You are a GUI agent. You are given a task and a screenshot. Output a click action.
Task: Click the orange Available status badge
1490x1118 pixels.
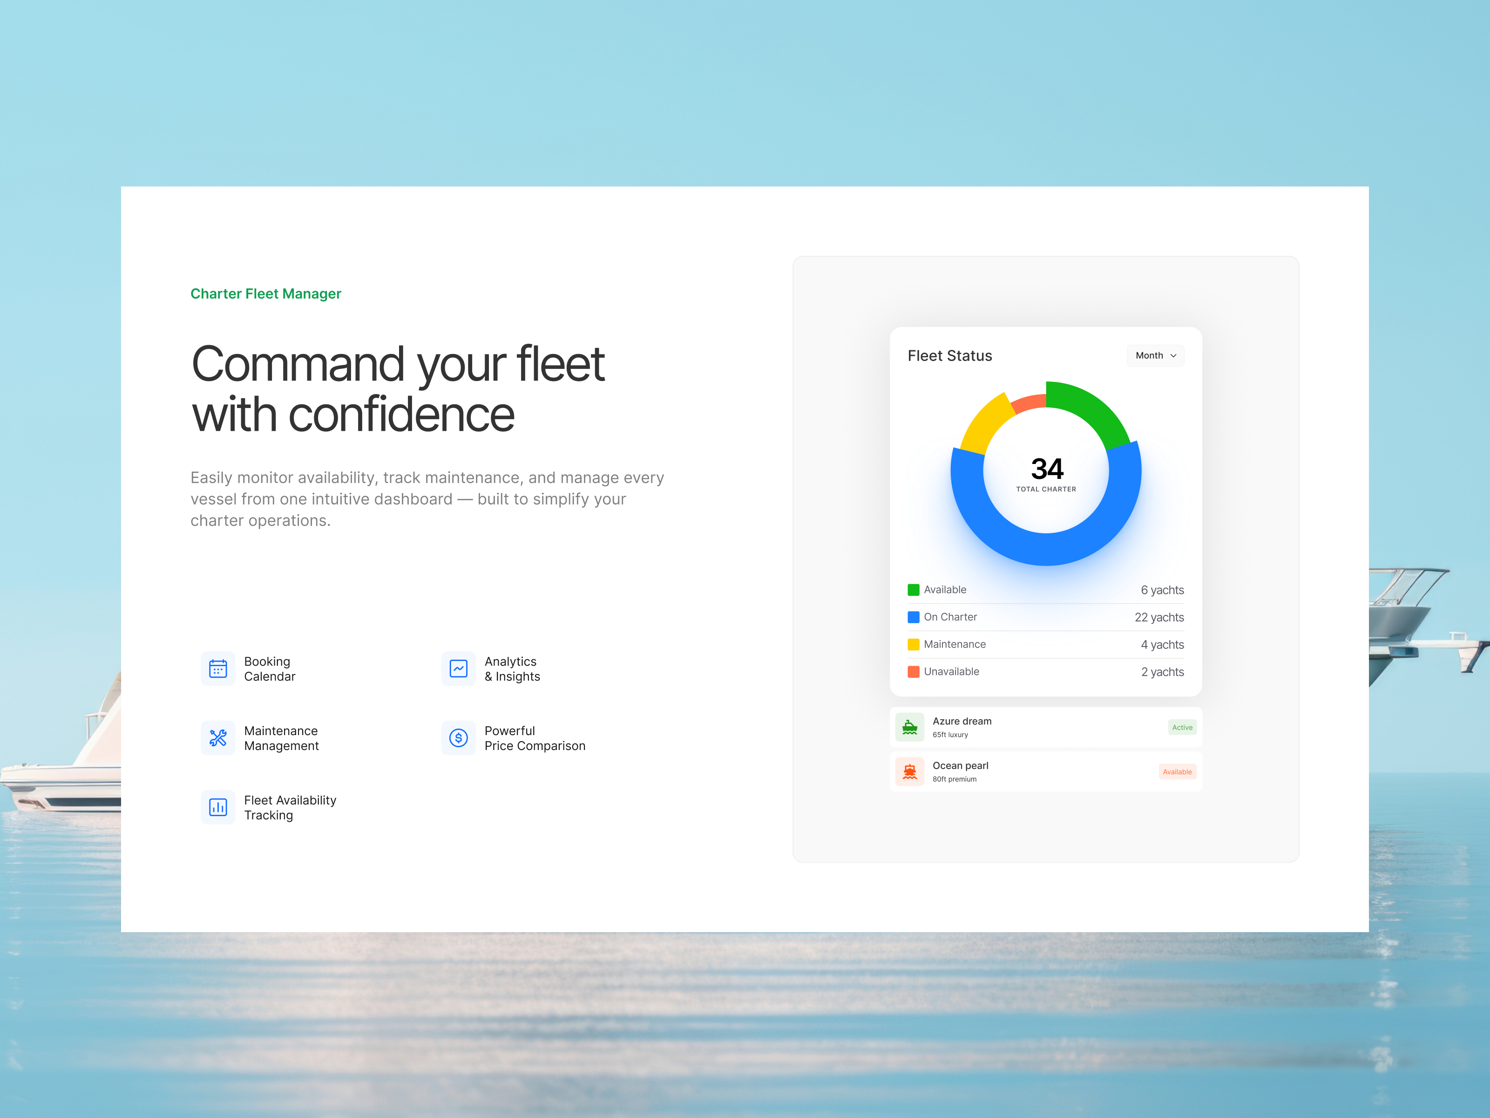click(1178, 771)
